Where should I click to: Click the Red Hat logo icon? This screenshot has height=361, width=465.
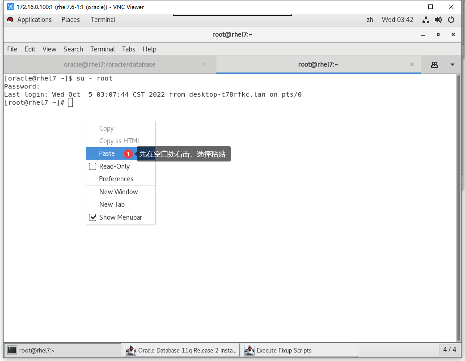[x=10, y=20]
